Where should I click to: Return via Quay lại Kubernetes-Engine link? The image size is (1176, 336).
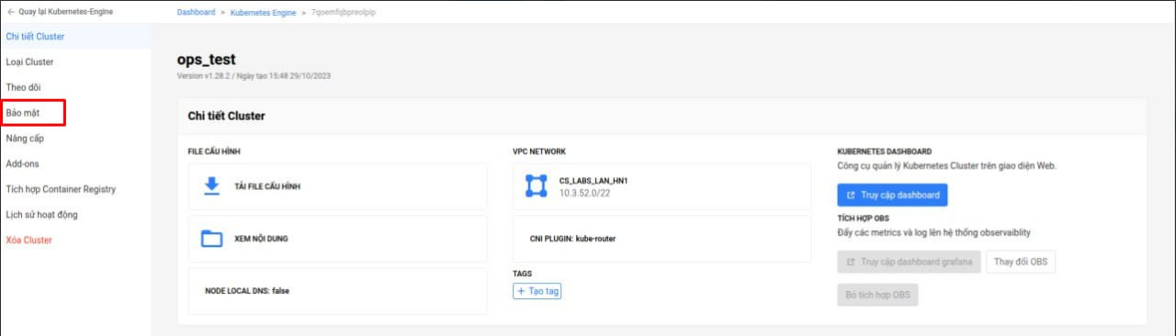[66, 12]
